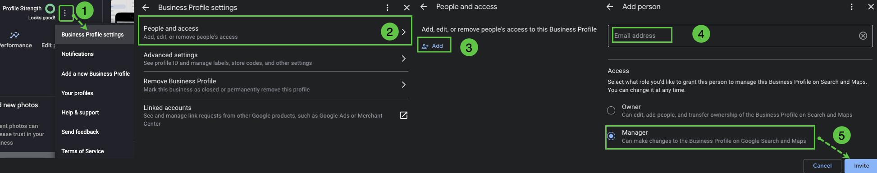Close the Business Profile settings panel
The image size is (877, 173).
tap(407, 8)
